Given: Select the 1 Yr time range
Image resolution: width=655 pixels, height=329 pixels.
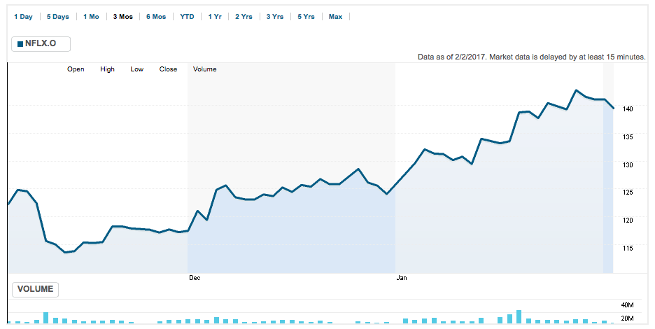Looking at the screenshot, I should click(215, 16).
